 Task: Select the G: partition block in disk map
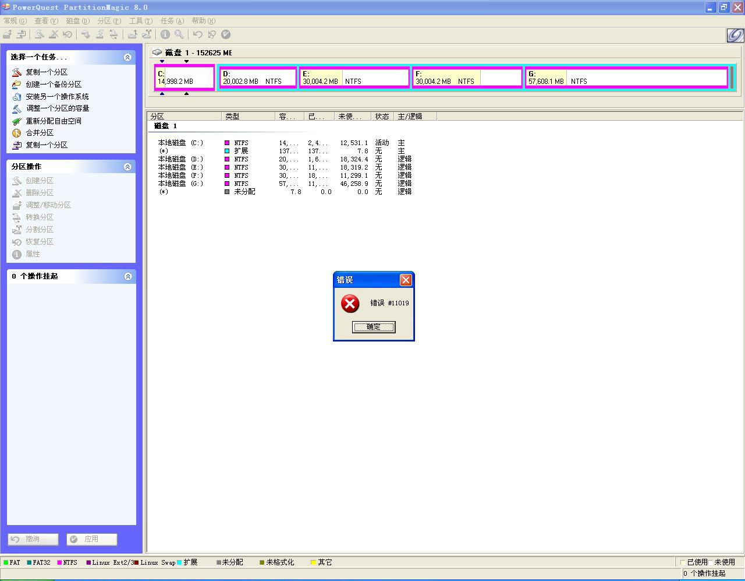tap(627, 78)
